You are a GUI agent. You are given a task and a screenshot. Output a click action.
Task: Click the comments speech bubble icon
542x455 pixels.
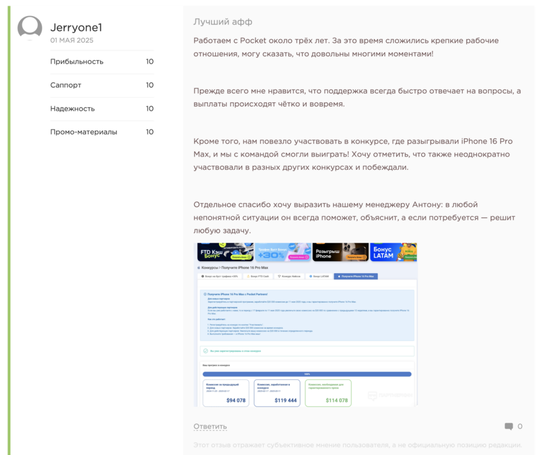pyautogui.click(x=509, y=426)
